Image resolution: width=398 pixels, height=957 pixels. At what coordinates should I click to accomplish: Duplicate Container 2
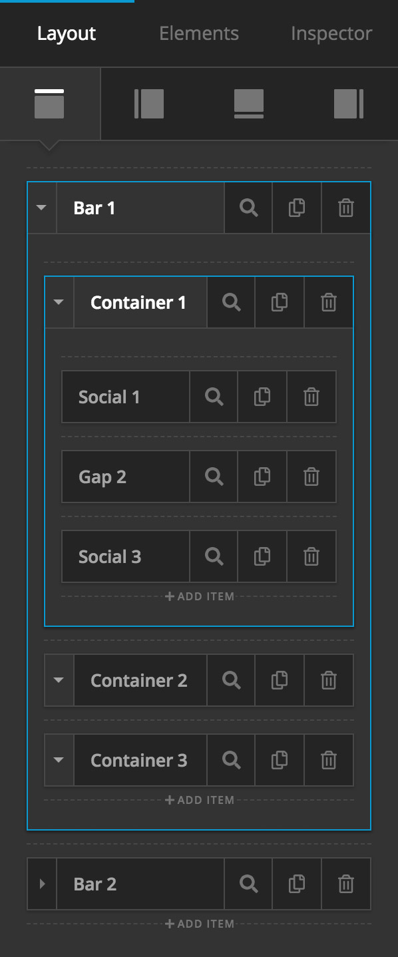[280, 680]
